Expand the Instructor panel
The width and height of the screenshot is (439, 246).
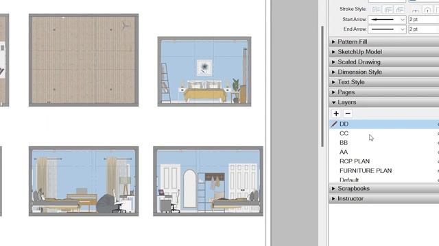(384, 199)
